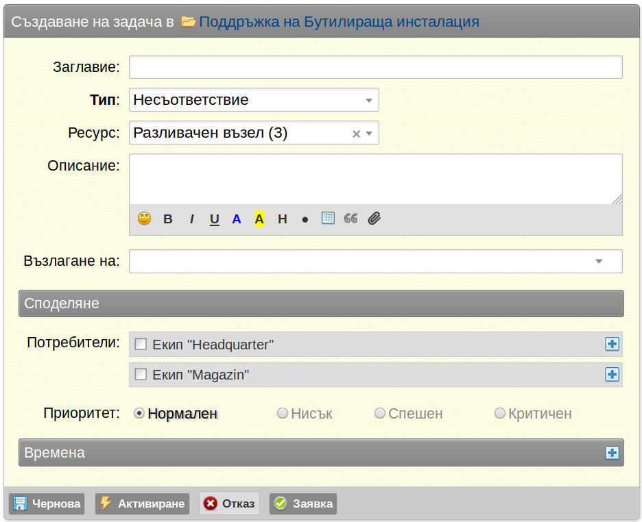Apply underline formatting in the description toolbar
642x522 pixels.
214,219
